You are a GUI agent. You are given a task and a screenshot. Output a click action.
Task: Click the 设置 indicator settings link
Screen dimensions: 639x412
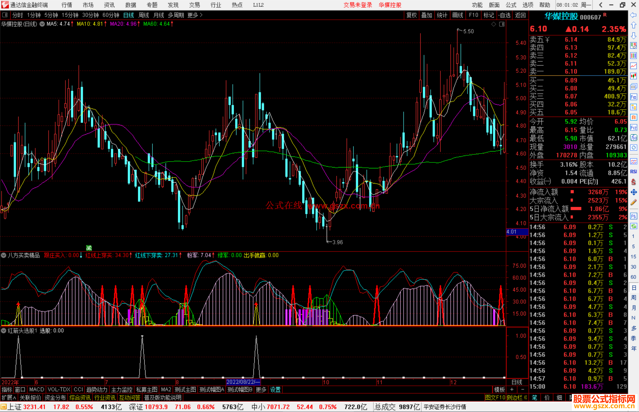(275, 390)
